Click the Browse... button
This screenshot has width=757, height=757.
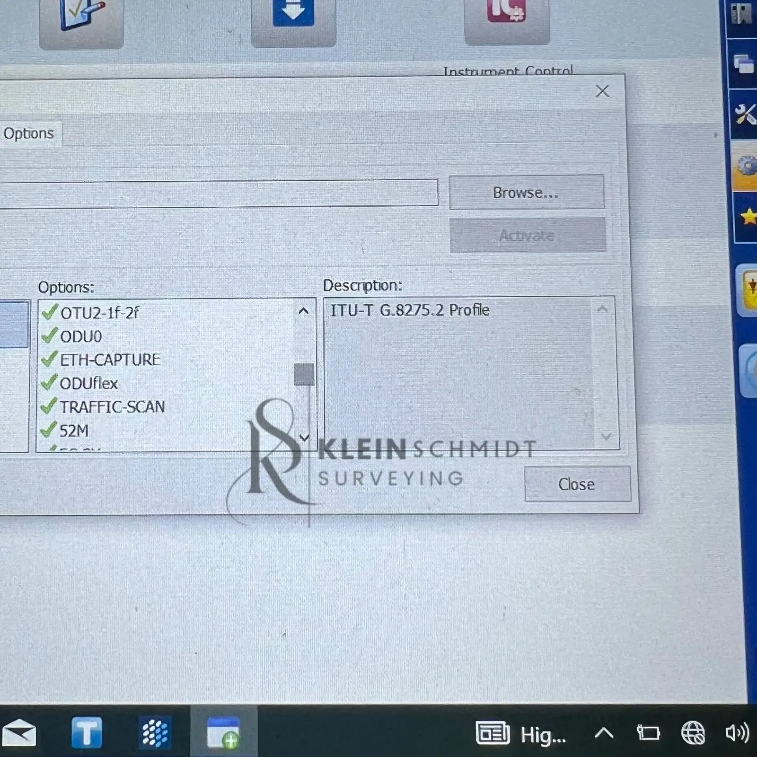526,193
